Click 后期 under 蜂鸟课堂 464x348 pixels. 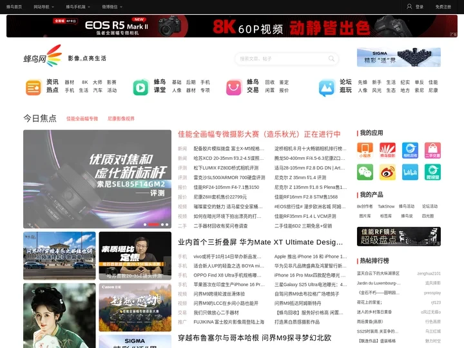(191, 82)
